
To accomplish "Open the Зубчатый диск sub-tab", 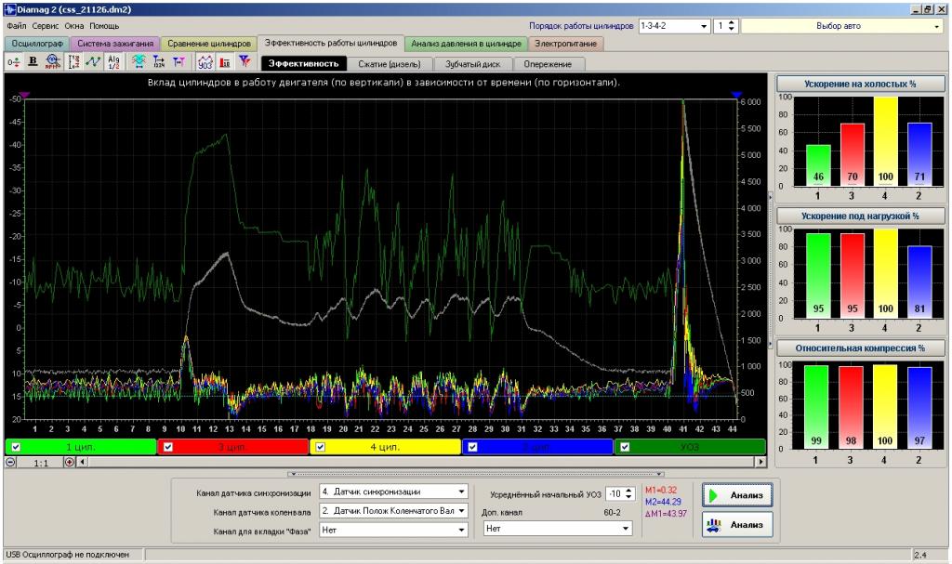I will point(473,64).
